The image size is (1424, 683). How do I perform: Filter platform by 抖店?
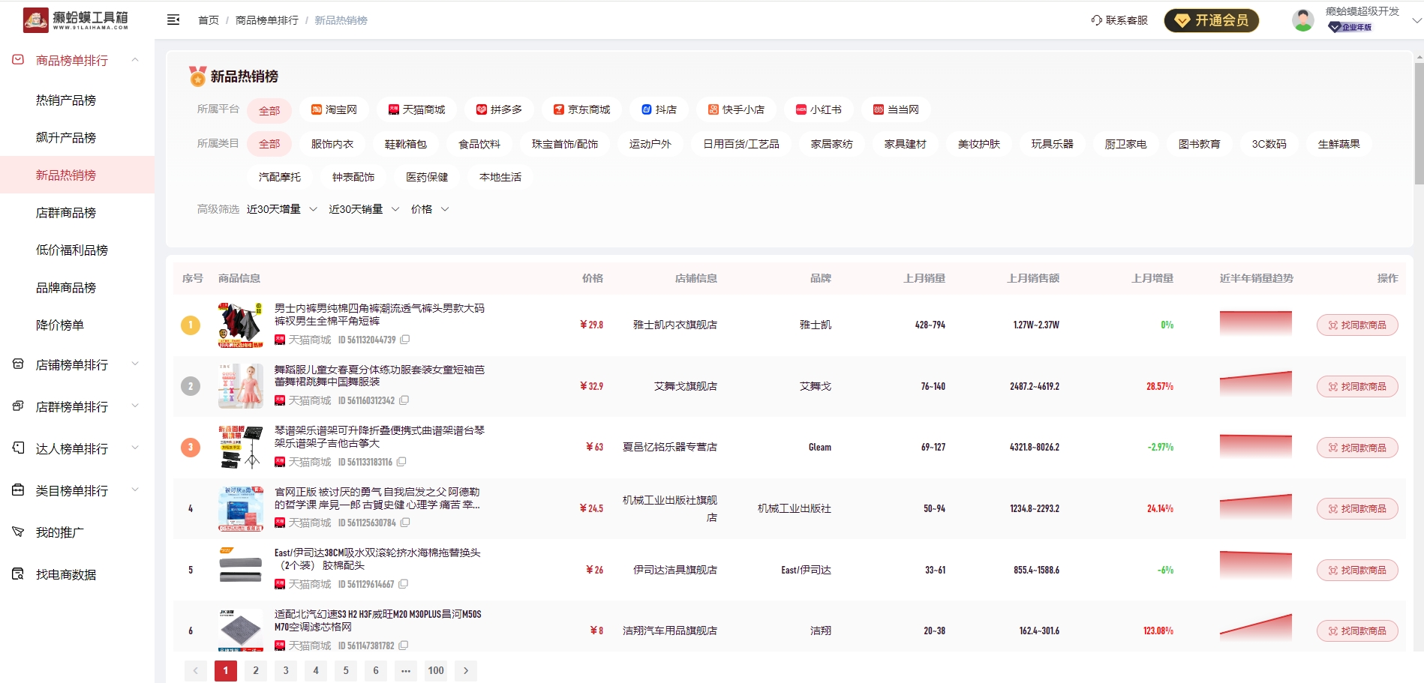tap(659, 109)
